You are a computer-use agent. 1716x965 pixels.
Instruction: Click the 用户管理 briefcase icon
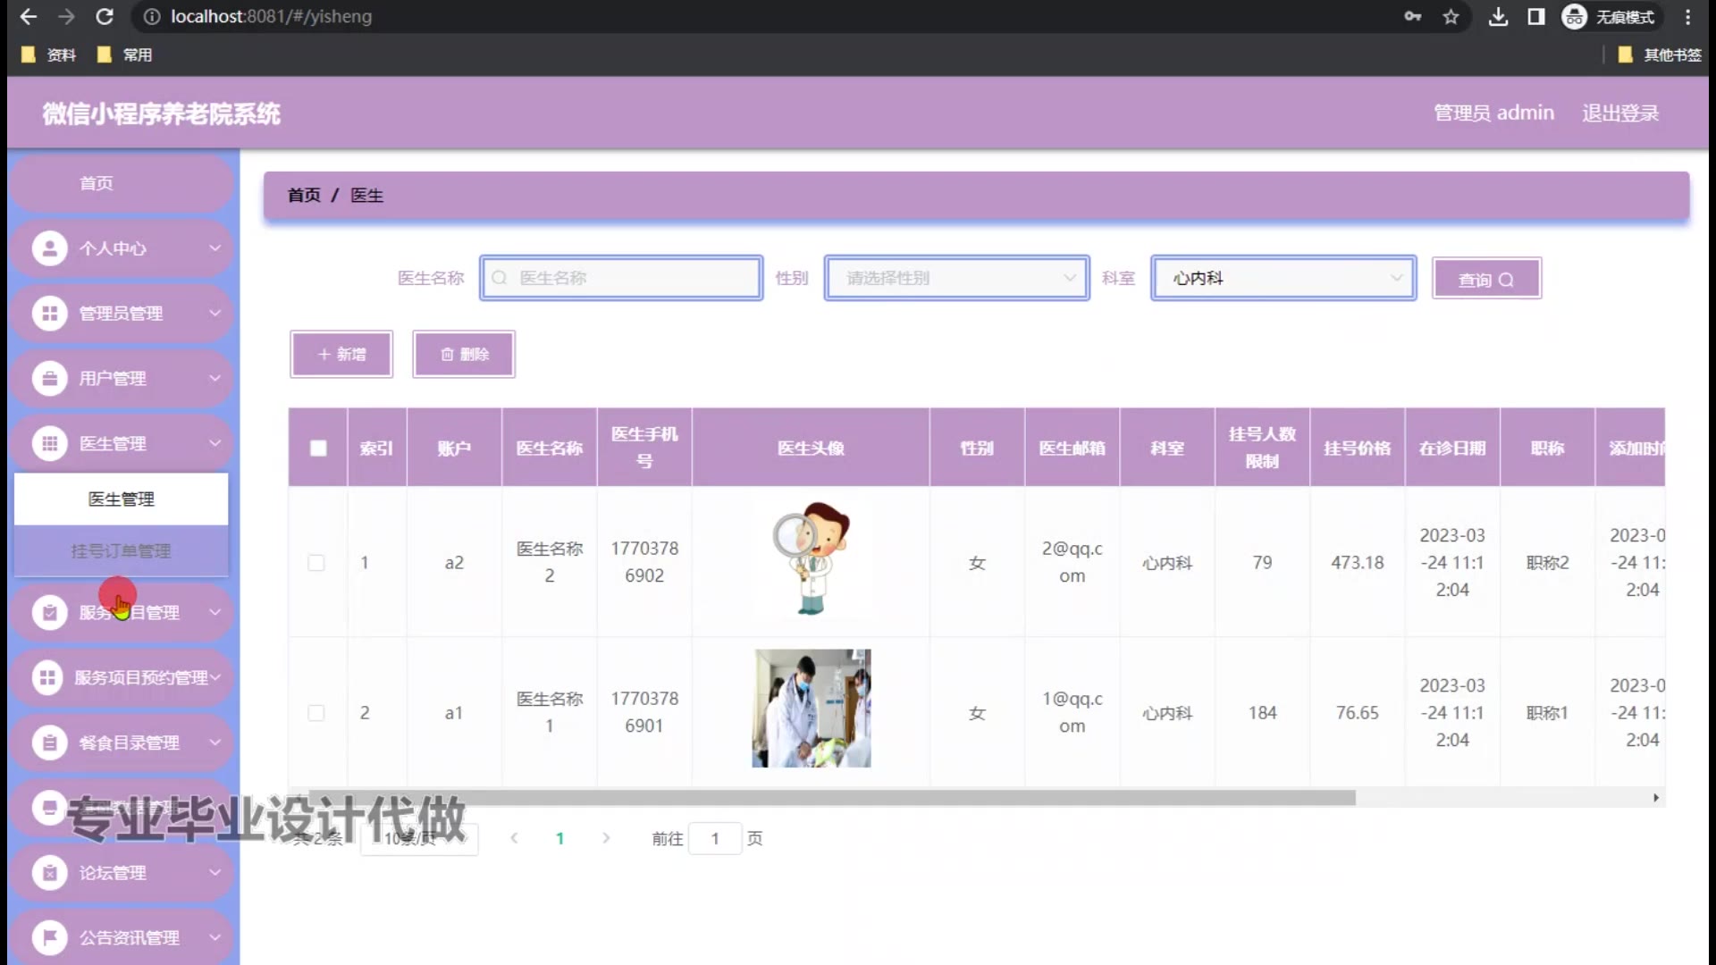[x=50, y=379]
